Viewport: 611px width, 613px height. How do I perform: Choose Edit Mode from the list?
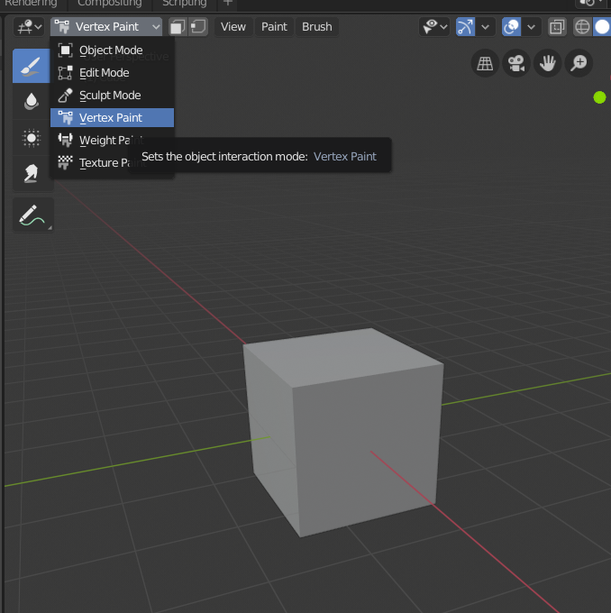112,73
